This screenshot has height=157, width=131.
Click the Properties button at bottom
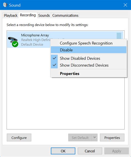click(x=112, y=138)
